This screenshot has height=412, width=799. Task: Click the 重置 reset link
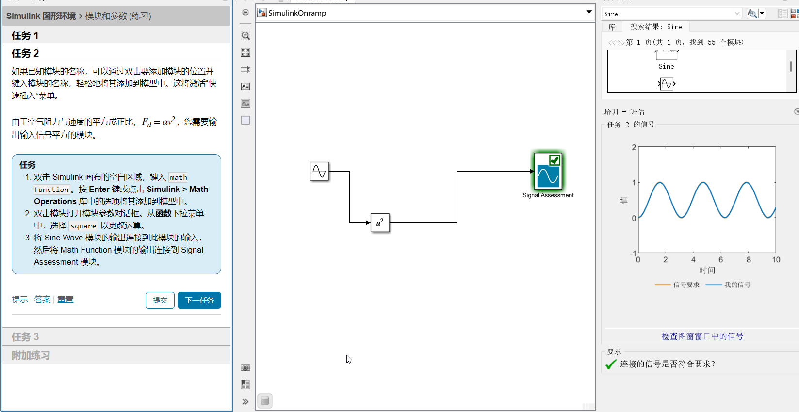(x=65, y=300)
